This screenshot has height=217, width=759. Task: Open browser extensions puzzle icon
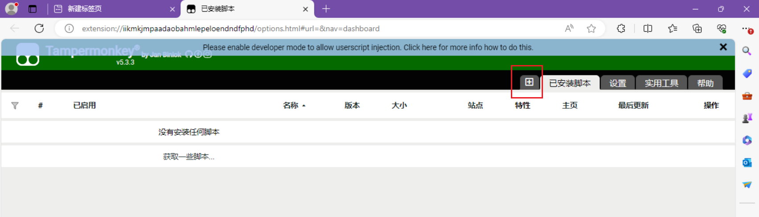pyautogui.click(x=621, y=29)
